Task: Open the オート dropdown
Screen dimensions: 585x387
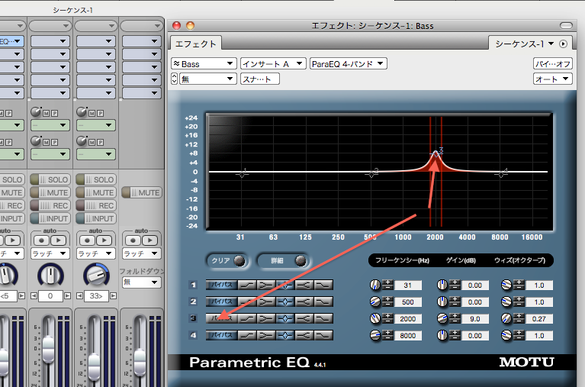Action: pos(552,79)
